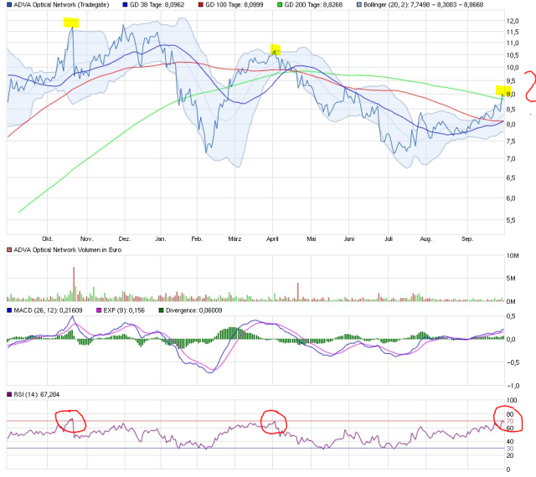Screen dimensions: 536x477
Task: Click the MACD blue legend square
Action: (x=9, y=310)
